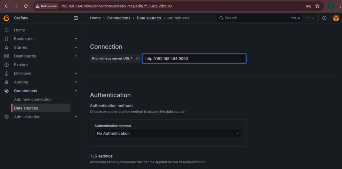Image resolution: width=342 pixels, height=169 pixels.
Task: Click the Alerting bell icon
Action: coord(7,82)
